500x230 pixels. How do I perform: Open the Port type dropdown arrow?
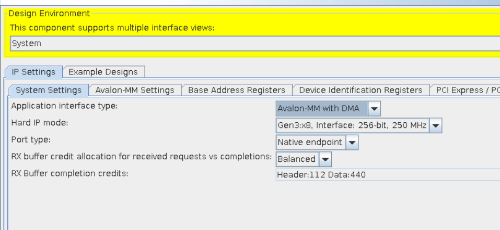pos(353,142)
